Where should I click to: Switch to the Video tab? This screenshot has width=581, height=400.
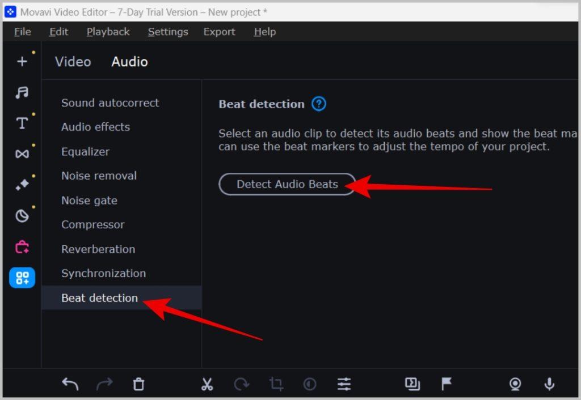(73, 61)
